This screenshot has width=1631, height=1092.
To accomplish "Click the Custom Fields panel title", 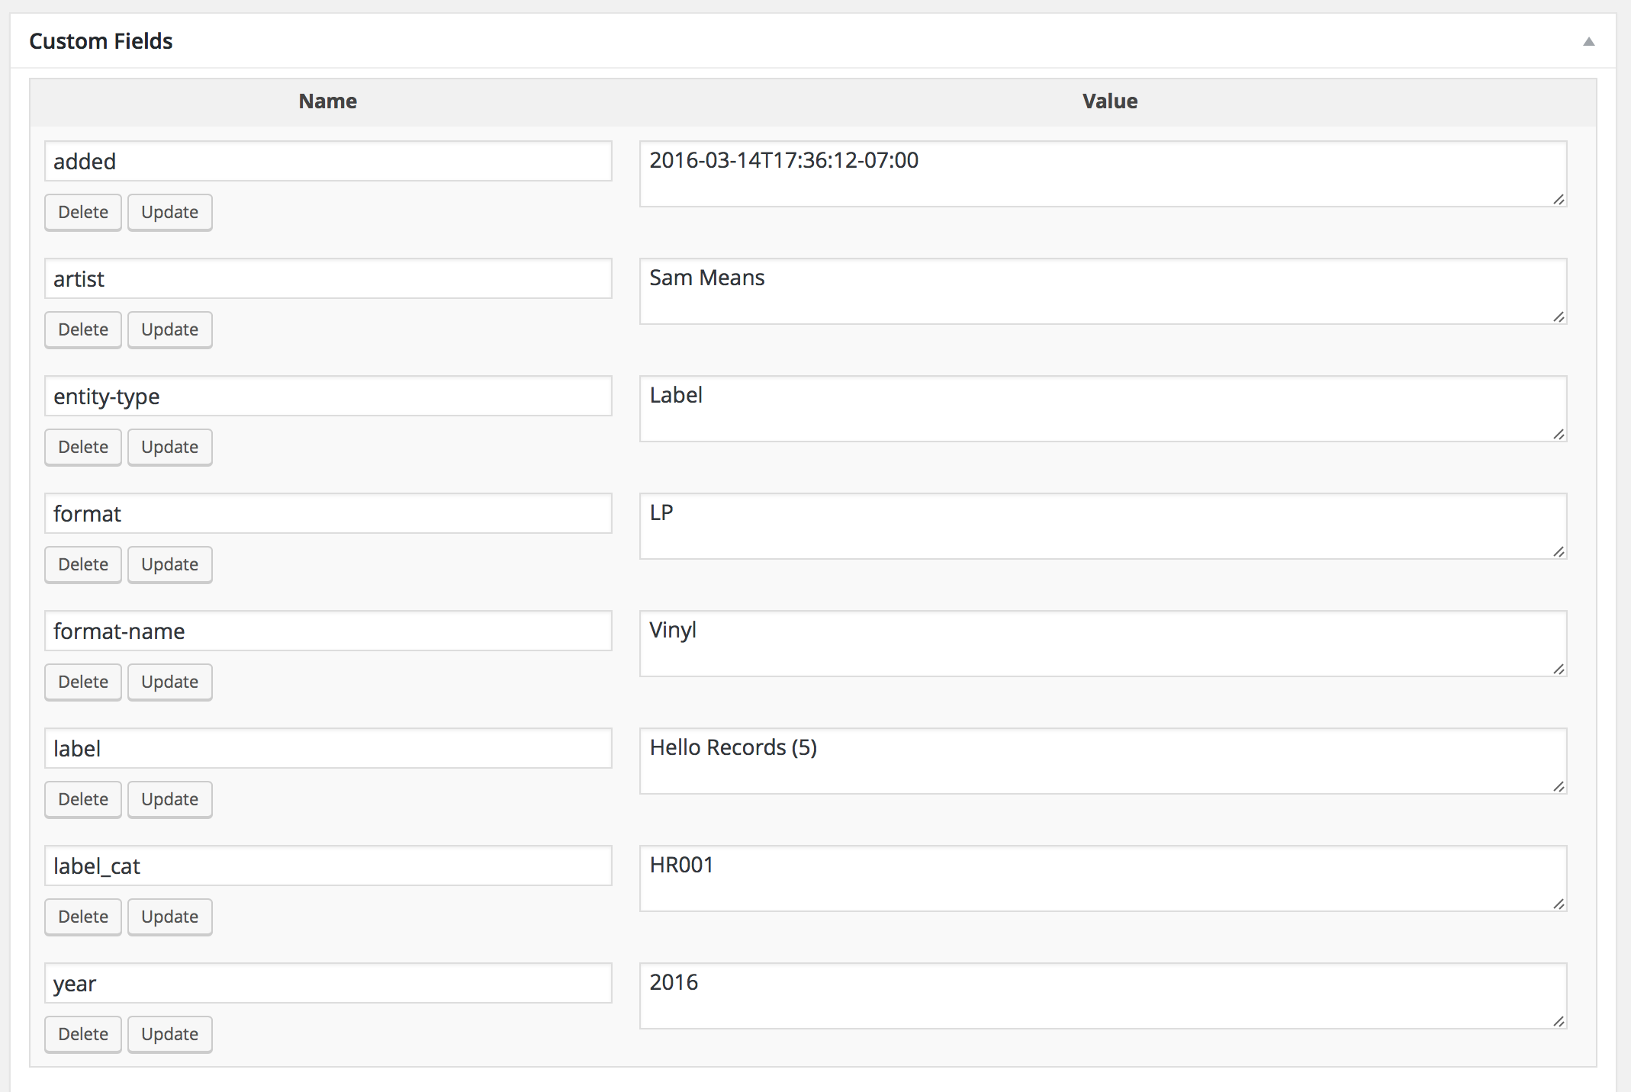I will pos(101,41).
